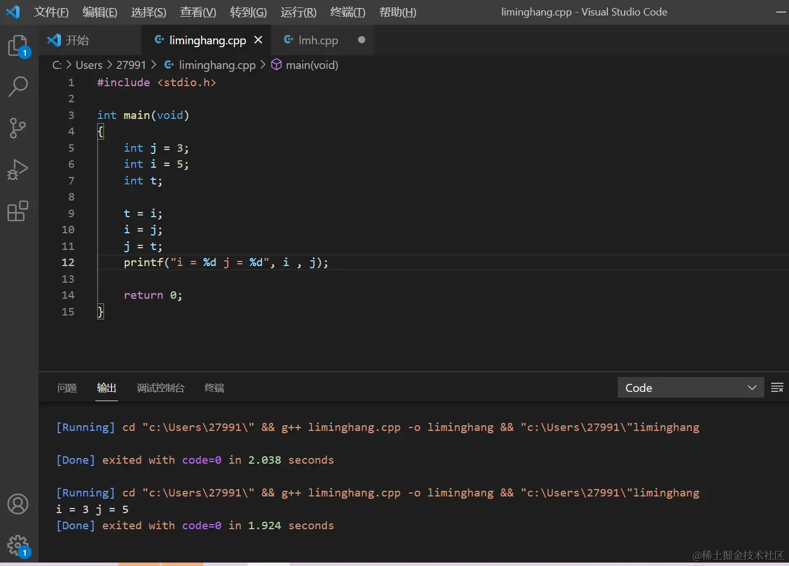
Task: Select the 问题 panel tab
Action: [67, 388]
